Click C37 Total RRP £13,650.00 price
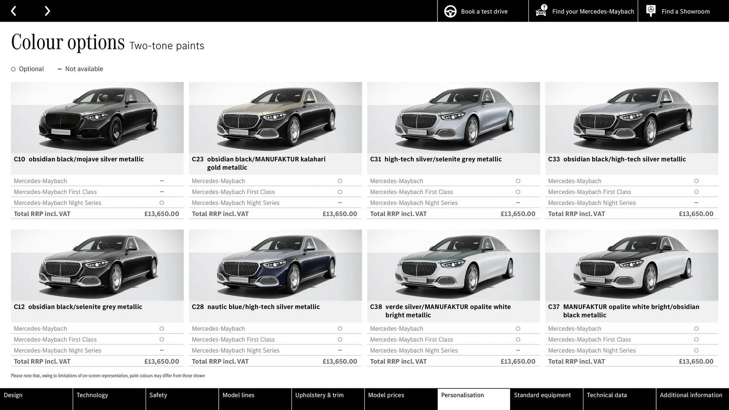This screenshot has width=729, height=410. coord(696,361)
